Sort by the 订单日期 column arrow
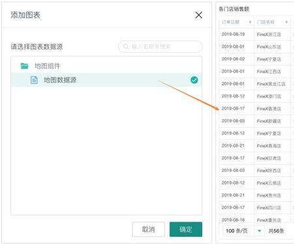 coord(250,22)
